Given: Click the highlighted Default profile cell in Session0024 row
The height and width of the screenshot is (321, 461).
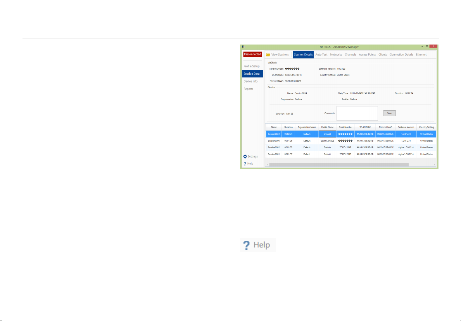Looking at the screenshot, I should (x=327, y=134).
